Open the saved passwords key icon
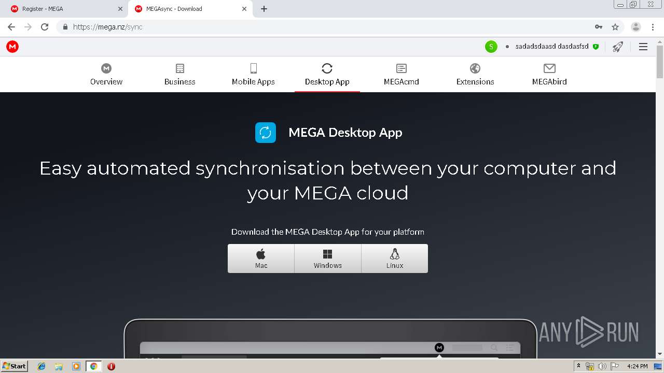This screenshot has height=373, width=664. pyautogui.click(x=599, y=27)
